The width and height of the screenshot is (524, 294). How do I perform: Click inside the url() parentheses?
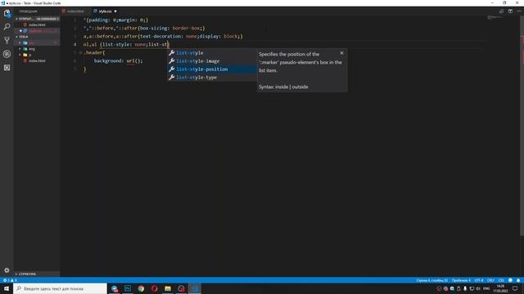pyautogui.click(x=137, y=61)
